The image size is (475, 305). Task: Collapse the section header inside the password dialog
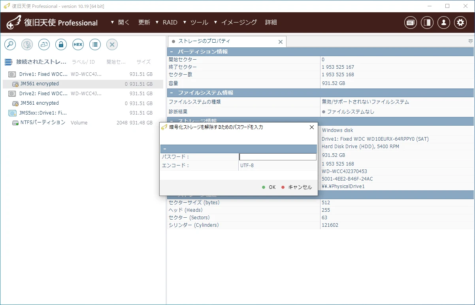pyautogui.click(x=164, y=149)
